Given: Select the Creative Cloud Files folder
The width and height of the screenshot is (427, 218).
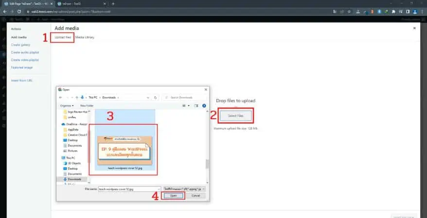Looking at the screenshot, I should click(x=75, y=135).
